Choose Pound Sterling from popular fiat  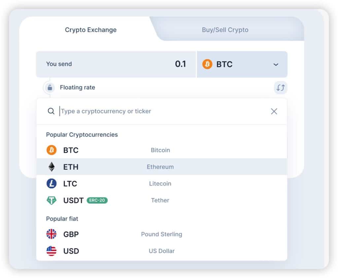[x=161, y=234]
